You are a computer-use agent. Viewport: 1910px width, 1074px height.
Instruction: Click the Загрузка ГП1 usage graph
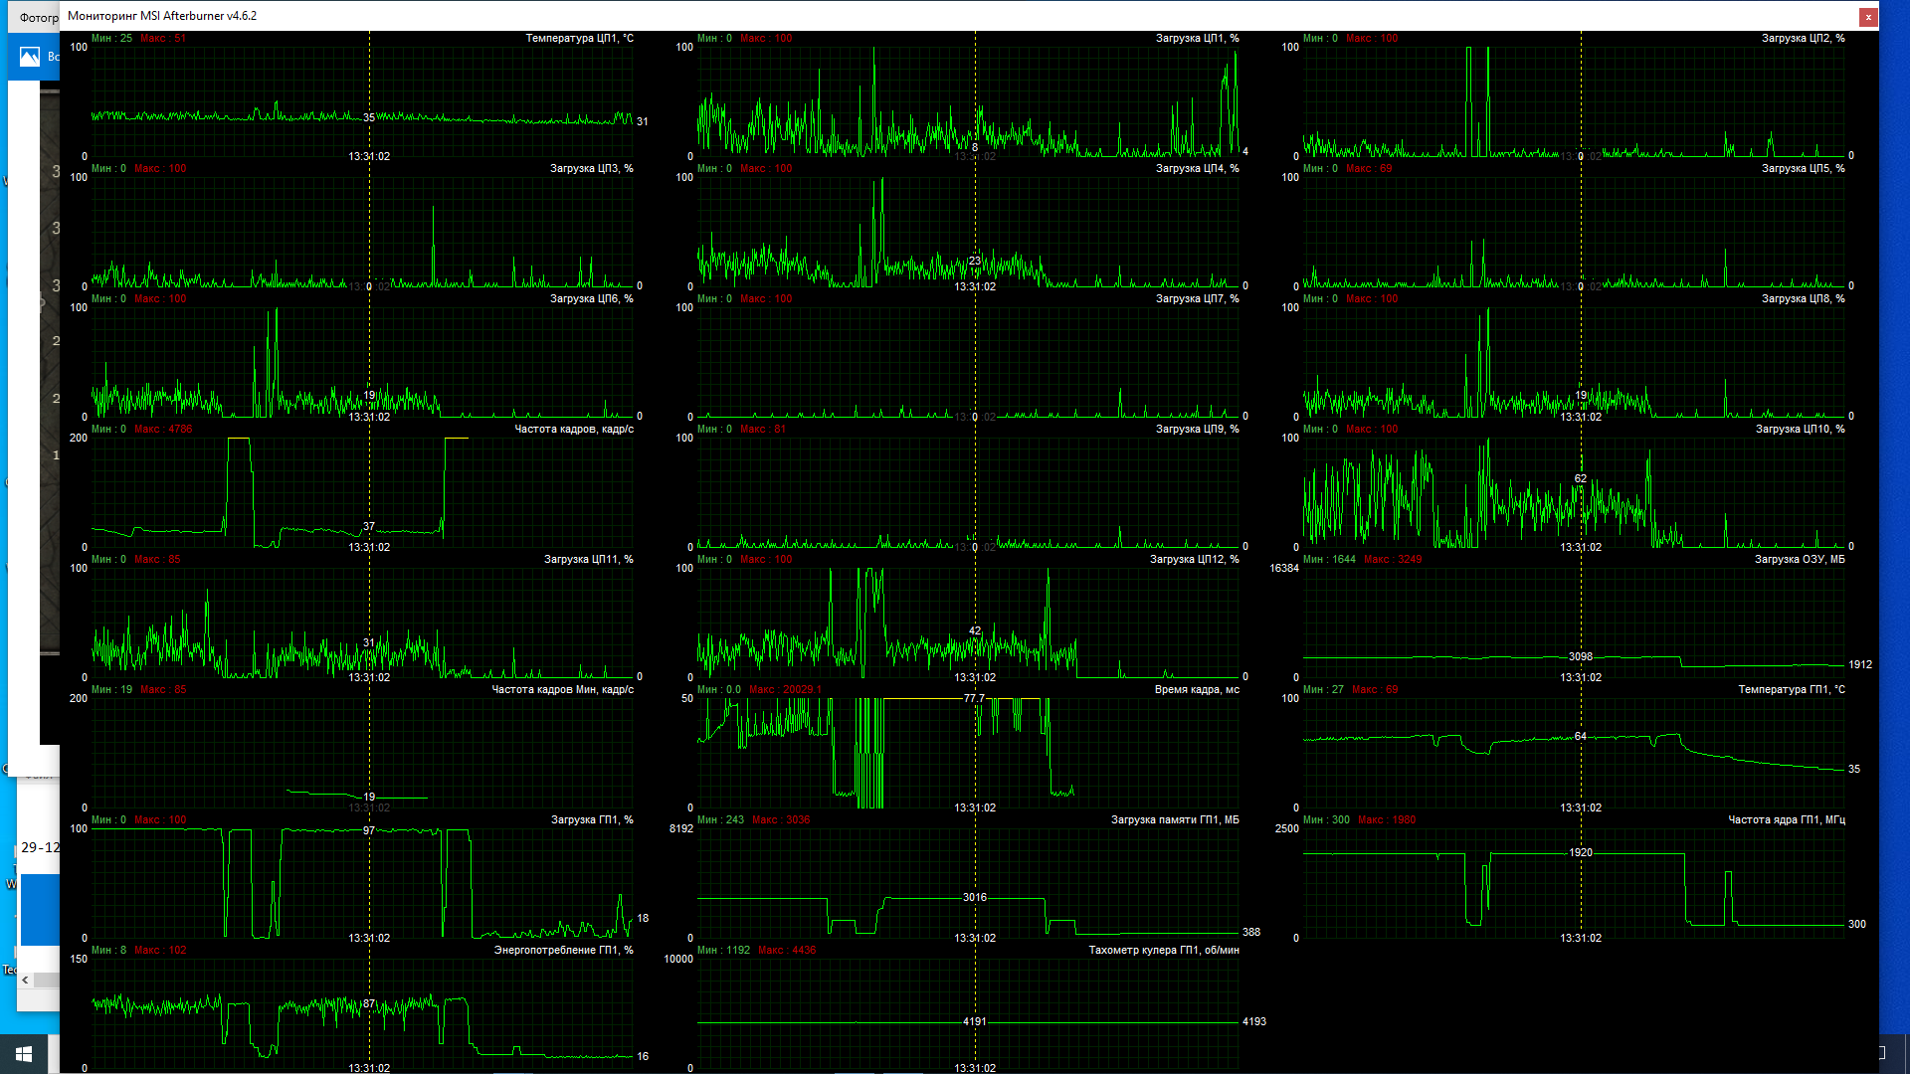click(x=363, y=883)
